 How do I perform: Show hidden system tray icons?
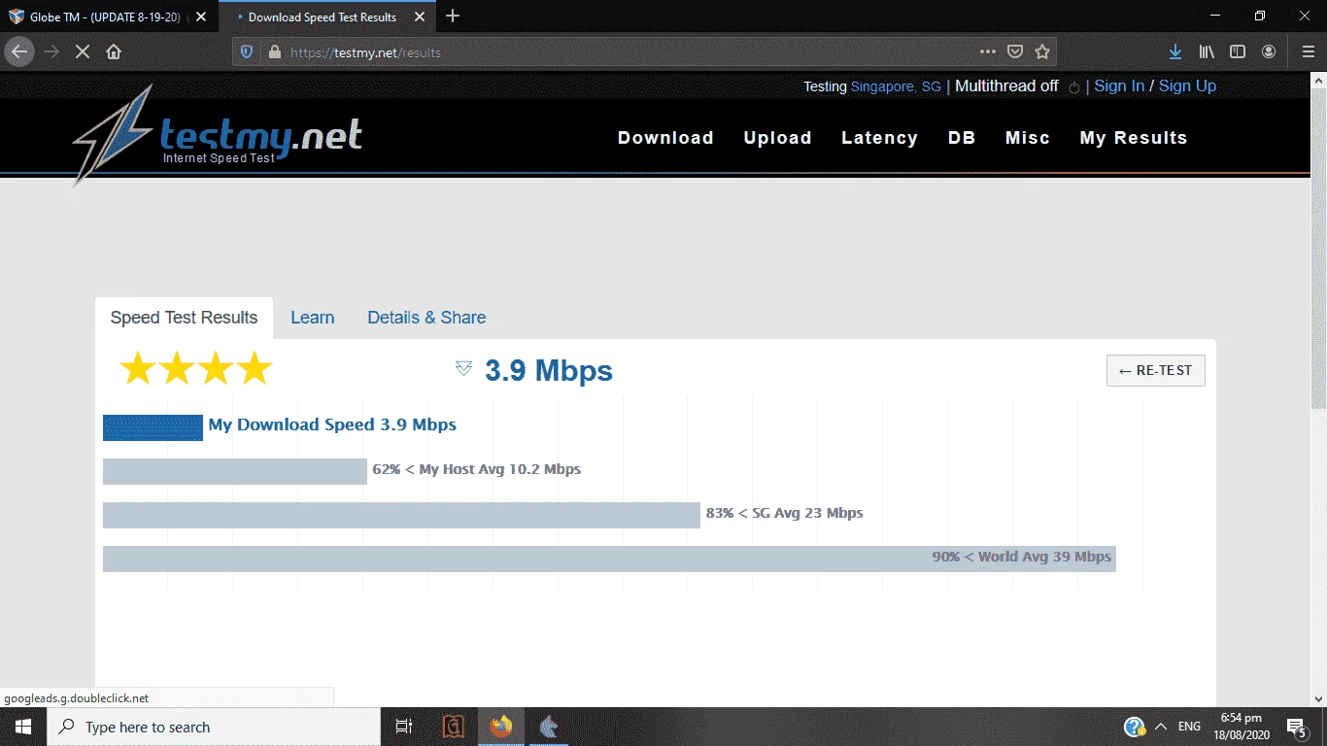1160,727
